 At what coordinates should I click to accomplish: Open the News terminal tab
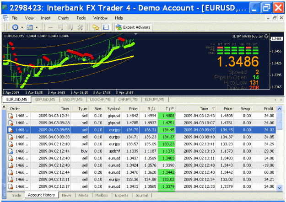[x=66, y=195]
